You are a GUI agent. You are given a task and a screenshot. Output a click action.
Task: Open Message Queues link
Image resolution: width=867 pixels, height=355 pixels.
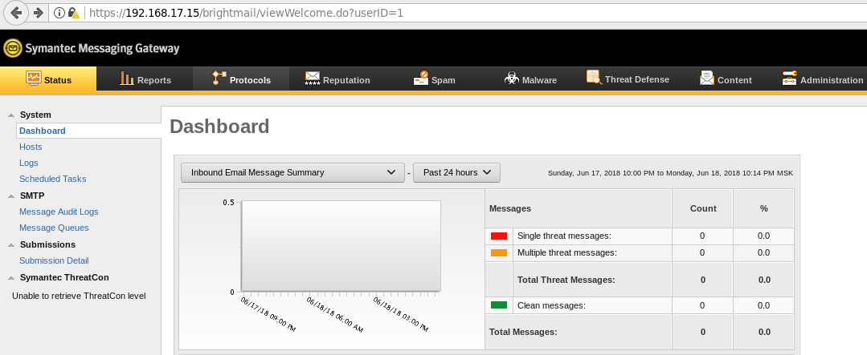point(54,228)
